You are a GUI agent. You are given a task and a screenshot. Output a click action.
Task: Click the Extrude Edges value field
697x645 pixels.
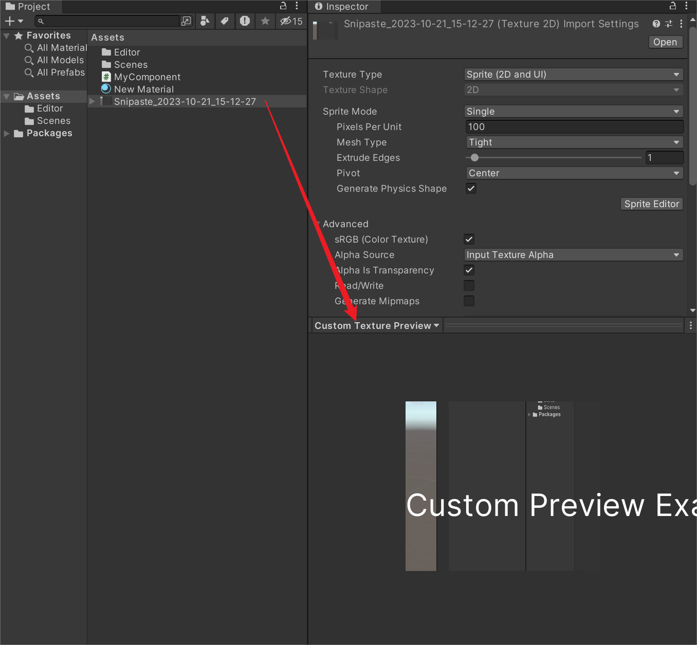pos(665,158)
